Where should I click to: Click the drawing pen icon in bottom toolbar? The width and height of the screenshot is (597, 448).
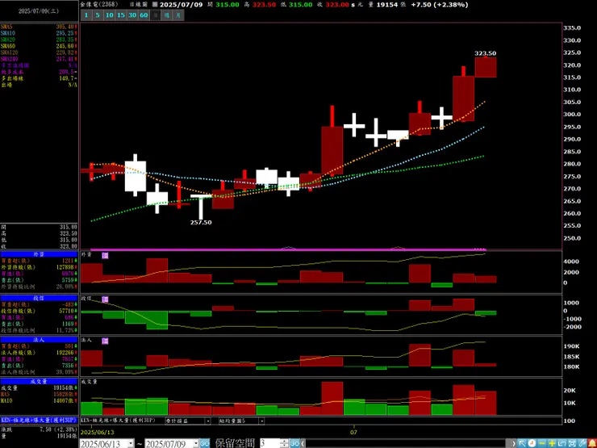coord(582,443)
